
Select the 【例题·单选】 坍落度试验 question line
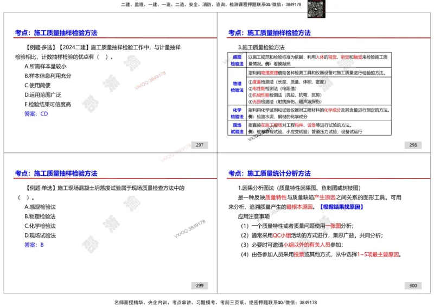point(105,188)
